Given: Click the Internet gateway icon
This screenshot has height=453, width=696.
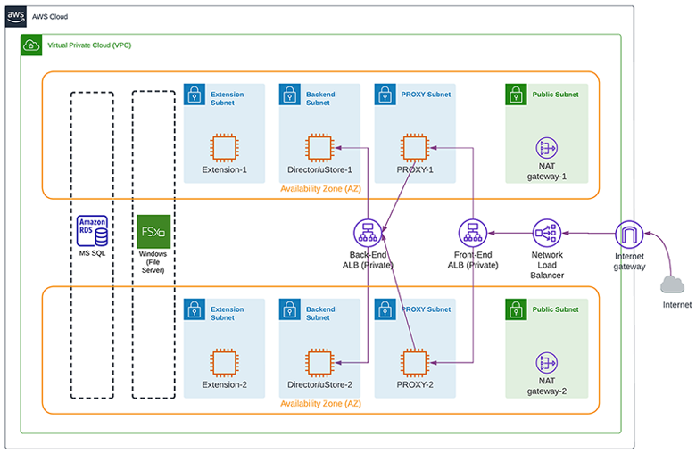Looking at the screenshot, I should pyautogui.click(x=629, y=235).
